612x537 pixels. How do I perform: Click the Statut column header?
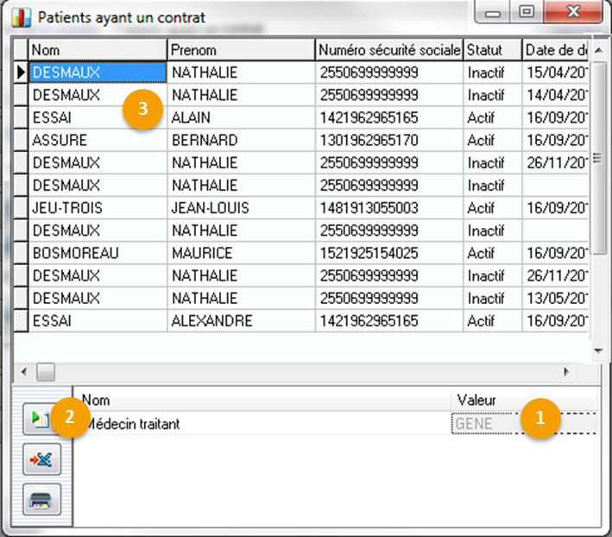coord(492,50)
